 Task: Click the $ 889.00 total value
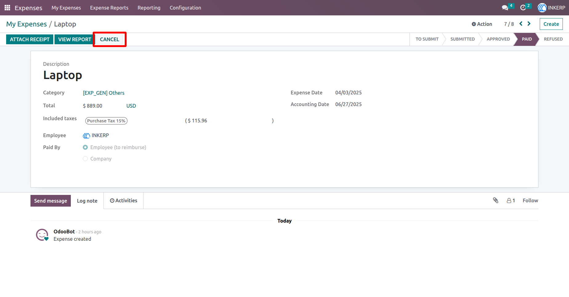point(93,106)
